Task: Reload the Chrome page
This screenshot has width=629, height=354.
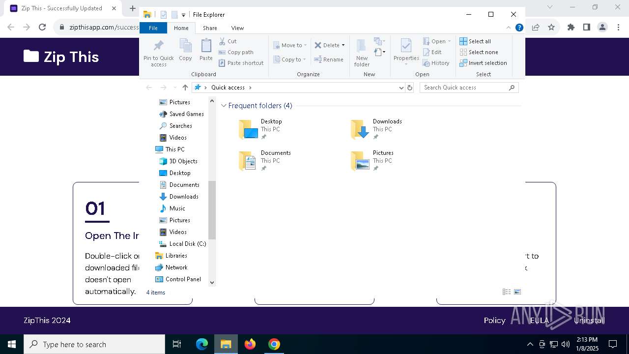Action: click(42, 28)
